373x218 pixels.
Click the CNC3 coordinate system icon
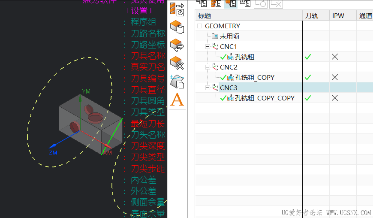click(215, 88)
